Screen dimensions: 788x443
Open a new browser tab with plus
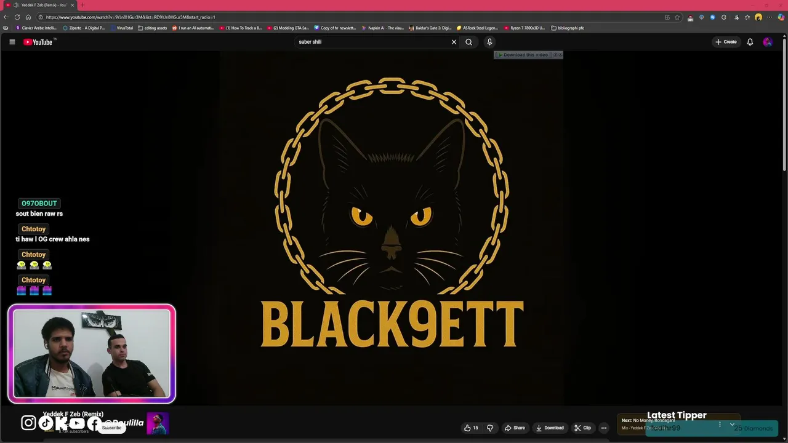[82, 5]
